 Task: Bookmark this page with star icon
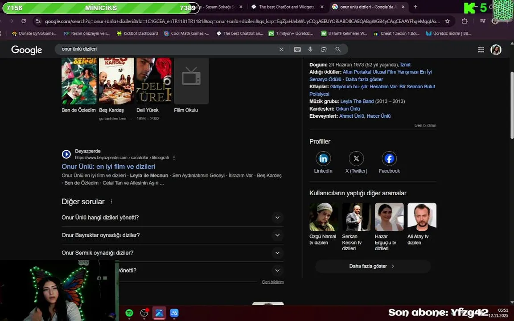[x=448, y=21]
